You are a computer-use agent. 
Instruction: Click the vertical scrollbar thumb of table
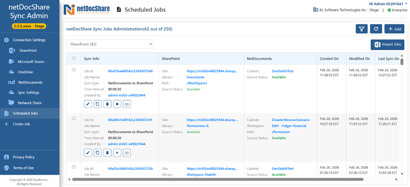point(402,62)
